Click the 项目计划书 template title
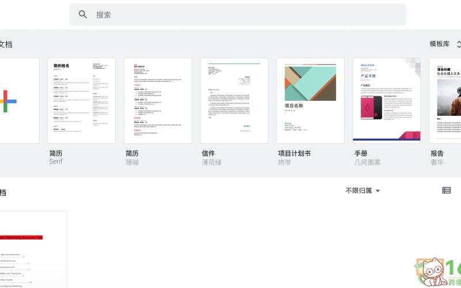 point(294,153)
